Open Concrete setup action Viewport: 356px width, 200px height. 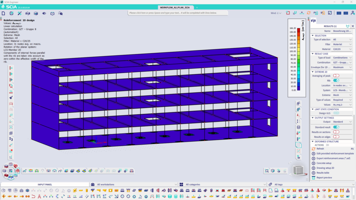[x=324, y=163]
